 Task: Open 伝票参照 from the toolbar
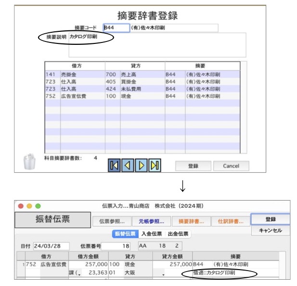tap(111, 222)
